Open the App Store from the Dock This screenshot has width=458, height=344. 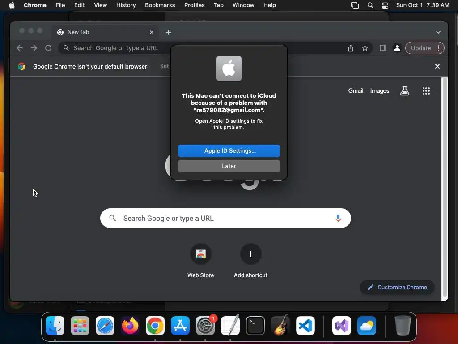[180, 326]
